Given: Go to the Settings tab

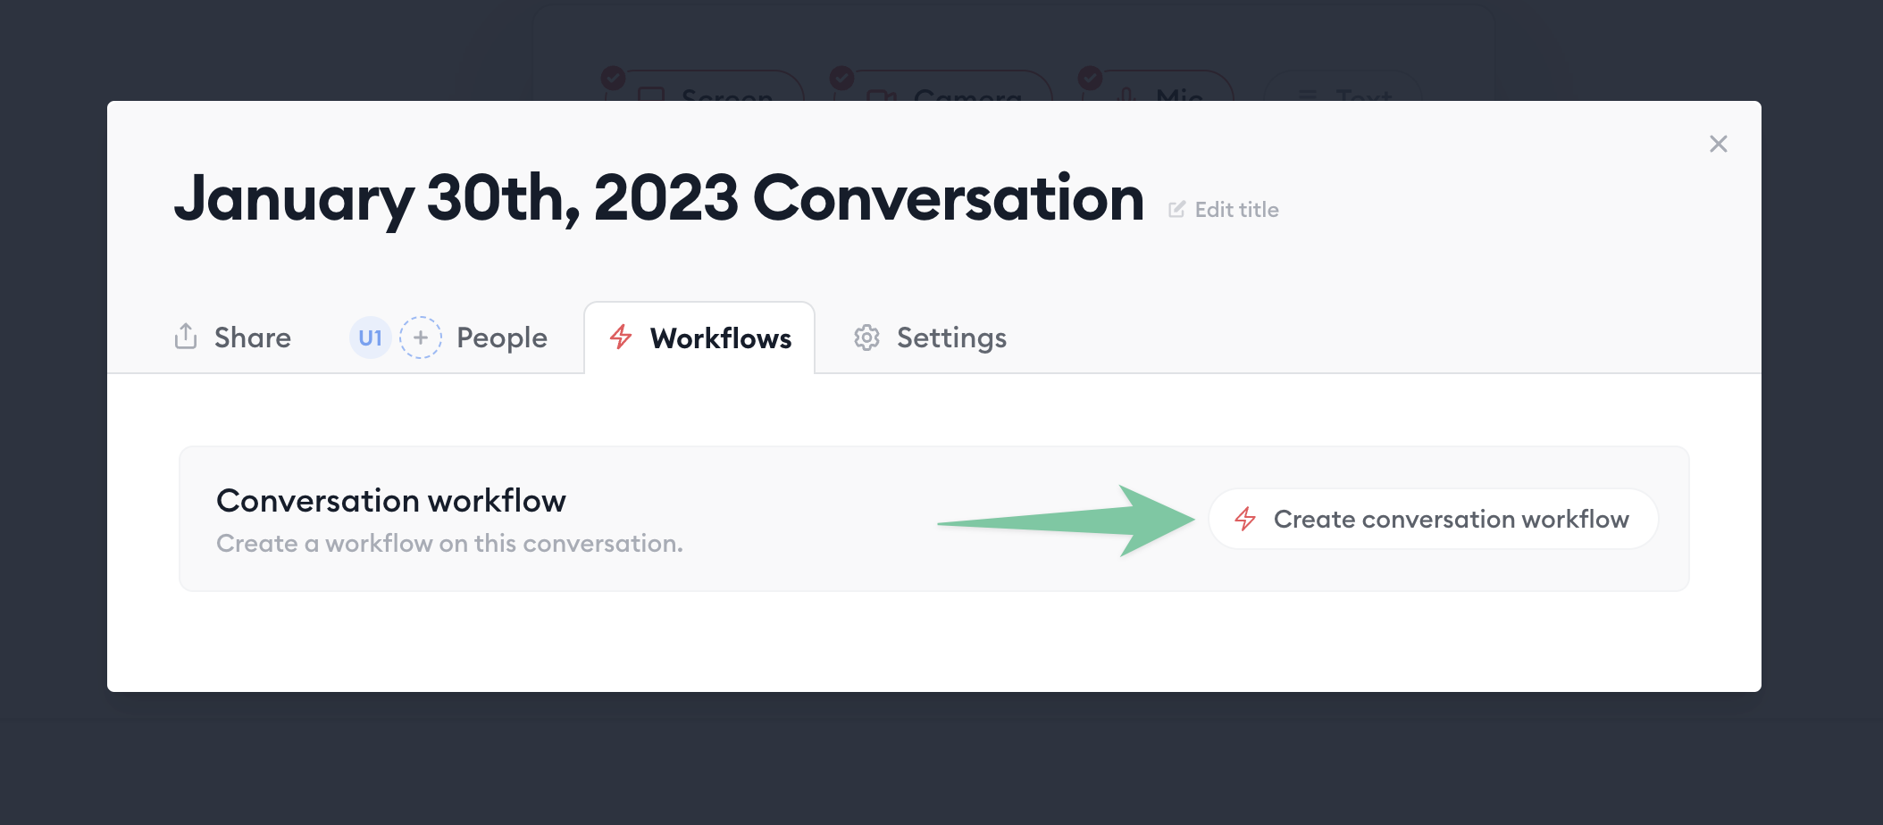Looking at the screenshot, I should [950, 337].
